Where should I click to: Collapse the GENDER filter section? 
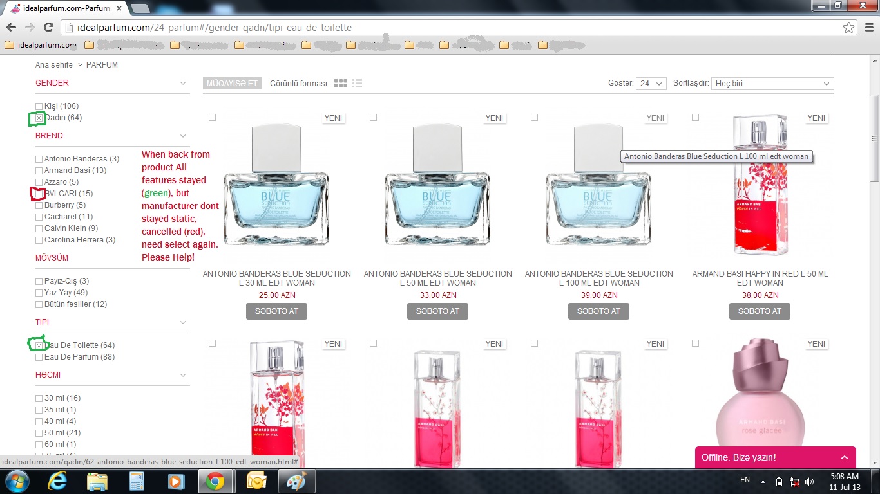(183, 83)
